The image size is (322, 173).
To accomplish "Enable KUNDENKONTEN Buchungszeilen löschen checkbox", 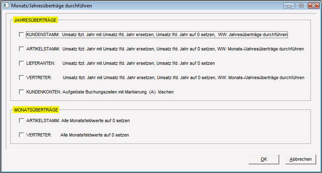I will pyautogui.click(x=21, y=92).
